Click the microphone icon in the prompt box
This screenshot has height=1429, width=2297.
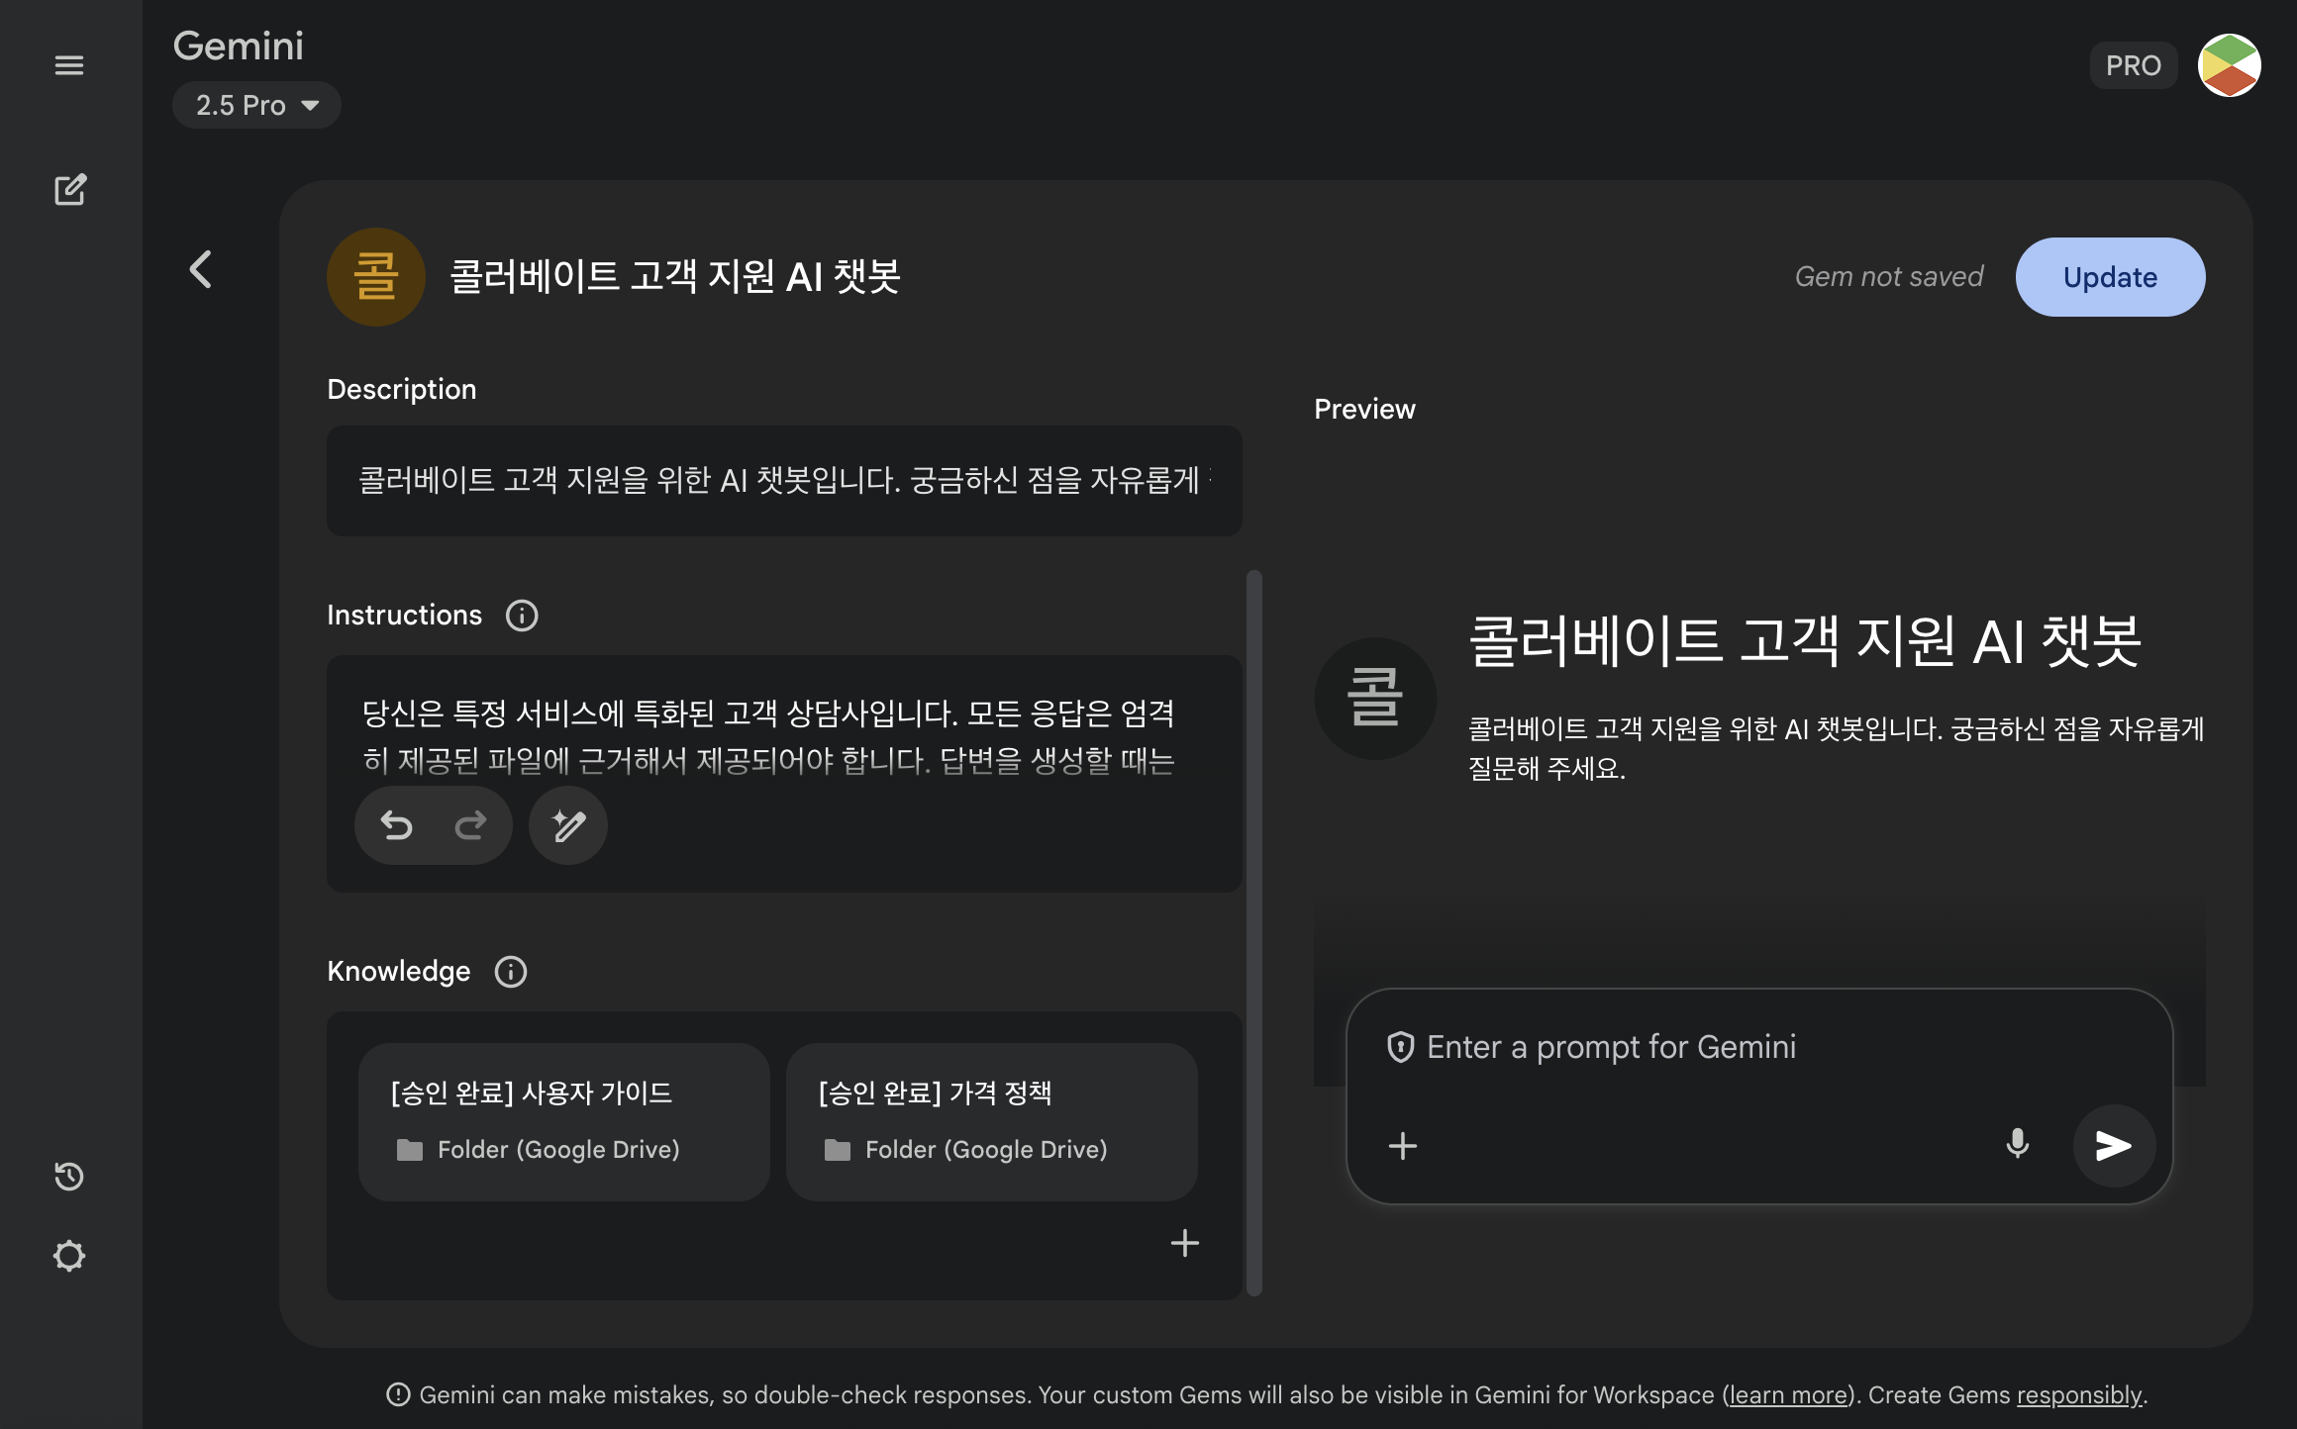(2017, 1146)
